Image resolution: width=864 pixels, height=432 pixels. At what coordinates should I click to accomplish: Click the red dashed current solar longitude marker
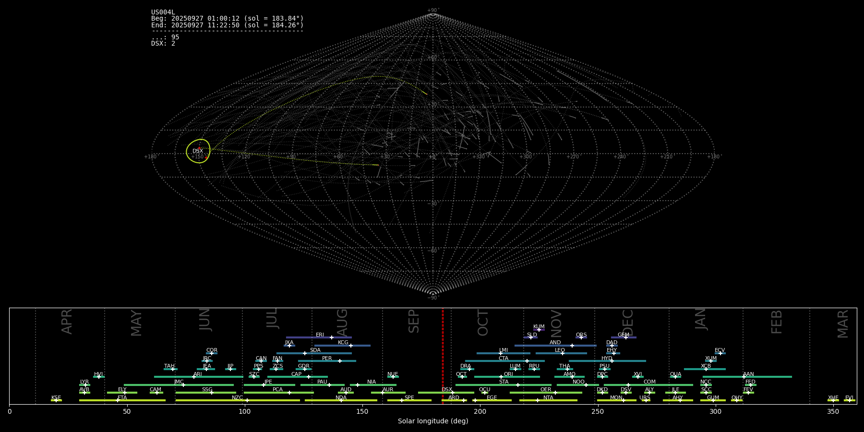[x=443, y=356]
